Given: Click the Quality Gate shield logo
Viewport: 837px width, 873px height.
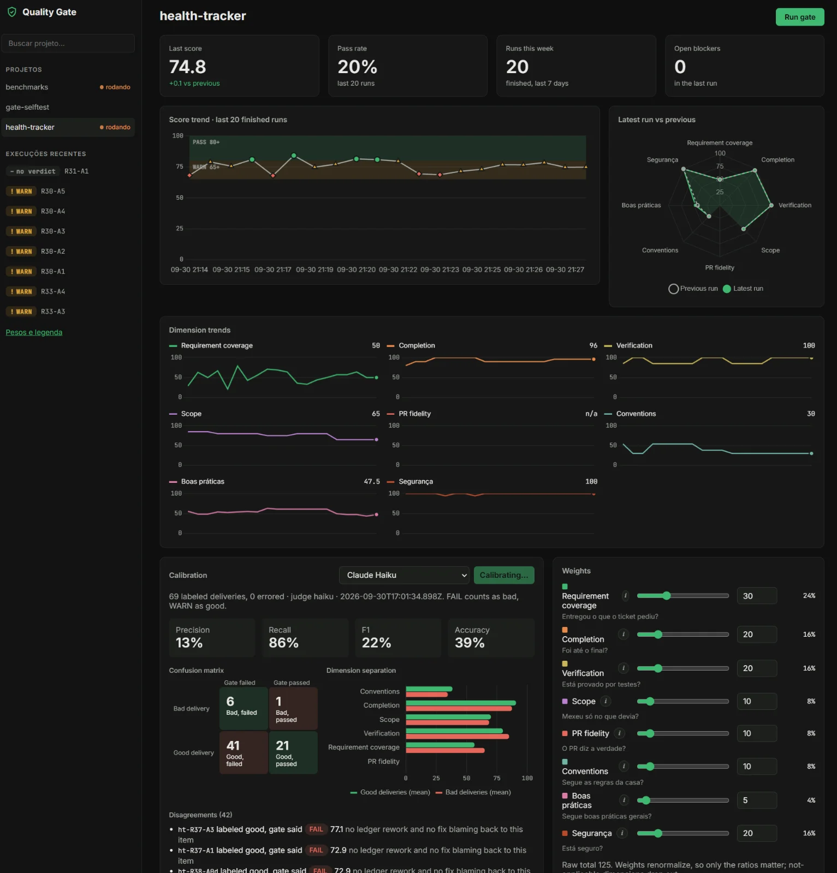Looking at the screenshot, I should [x=11, y=12].
